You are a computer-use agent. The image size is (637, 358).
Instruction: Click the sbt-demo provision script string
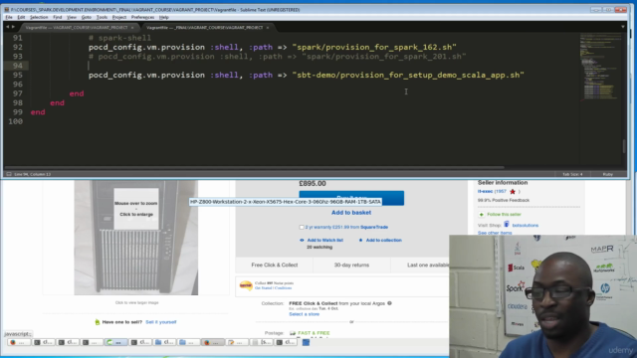pos(408,76)
